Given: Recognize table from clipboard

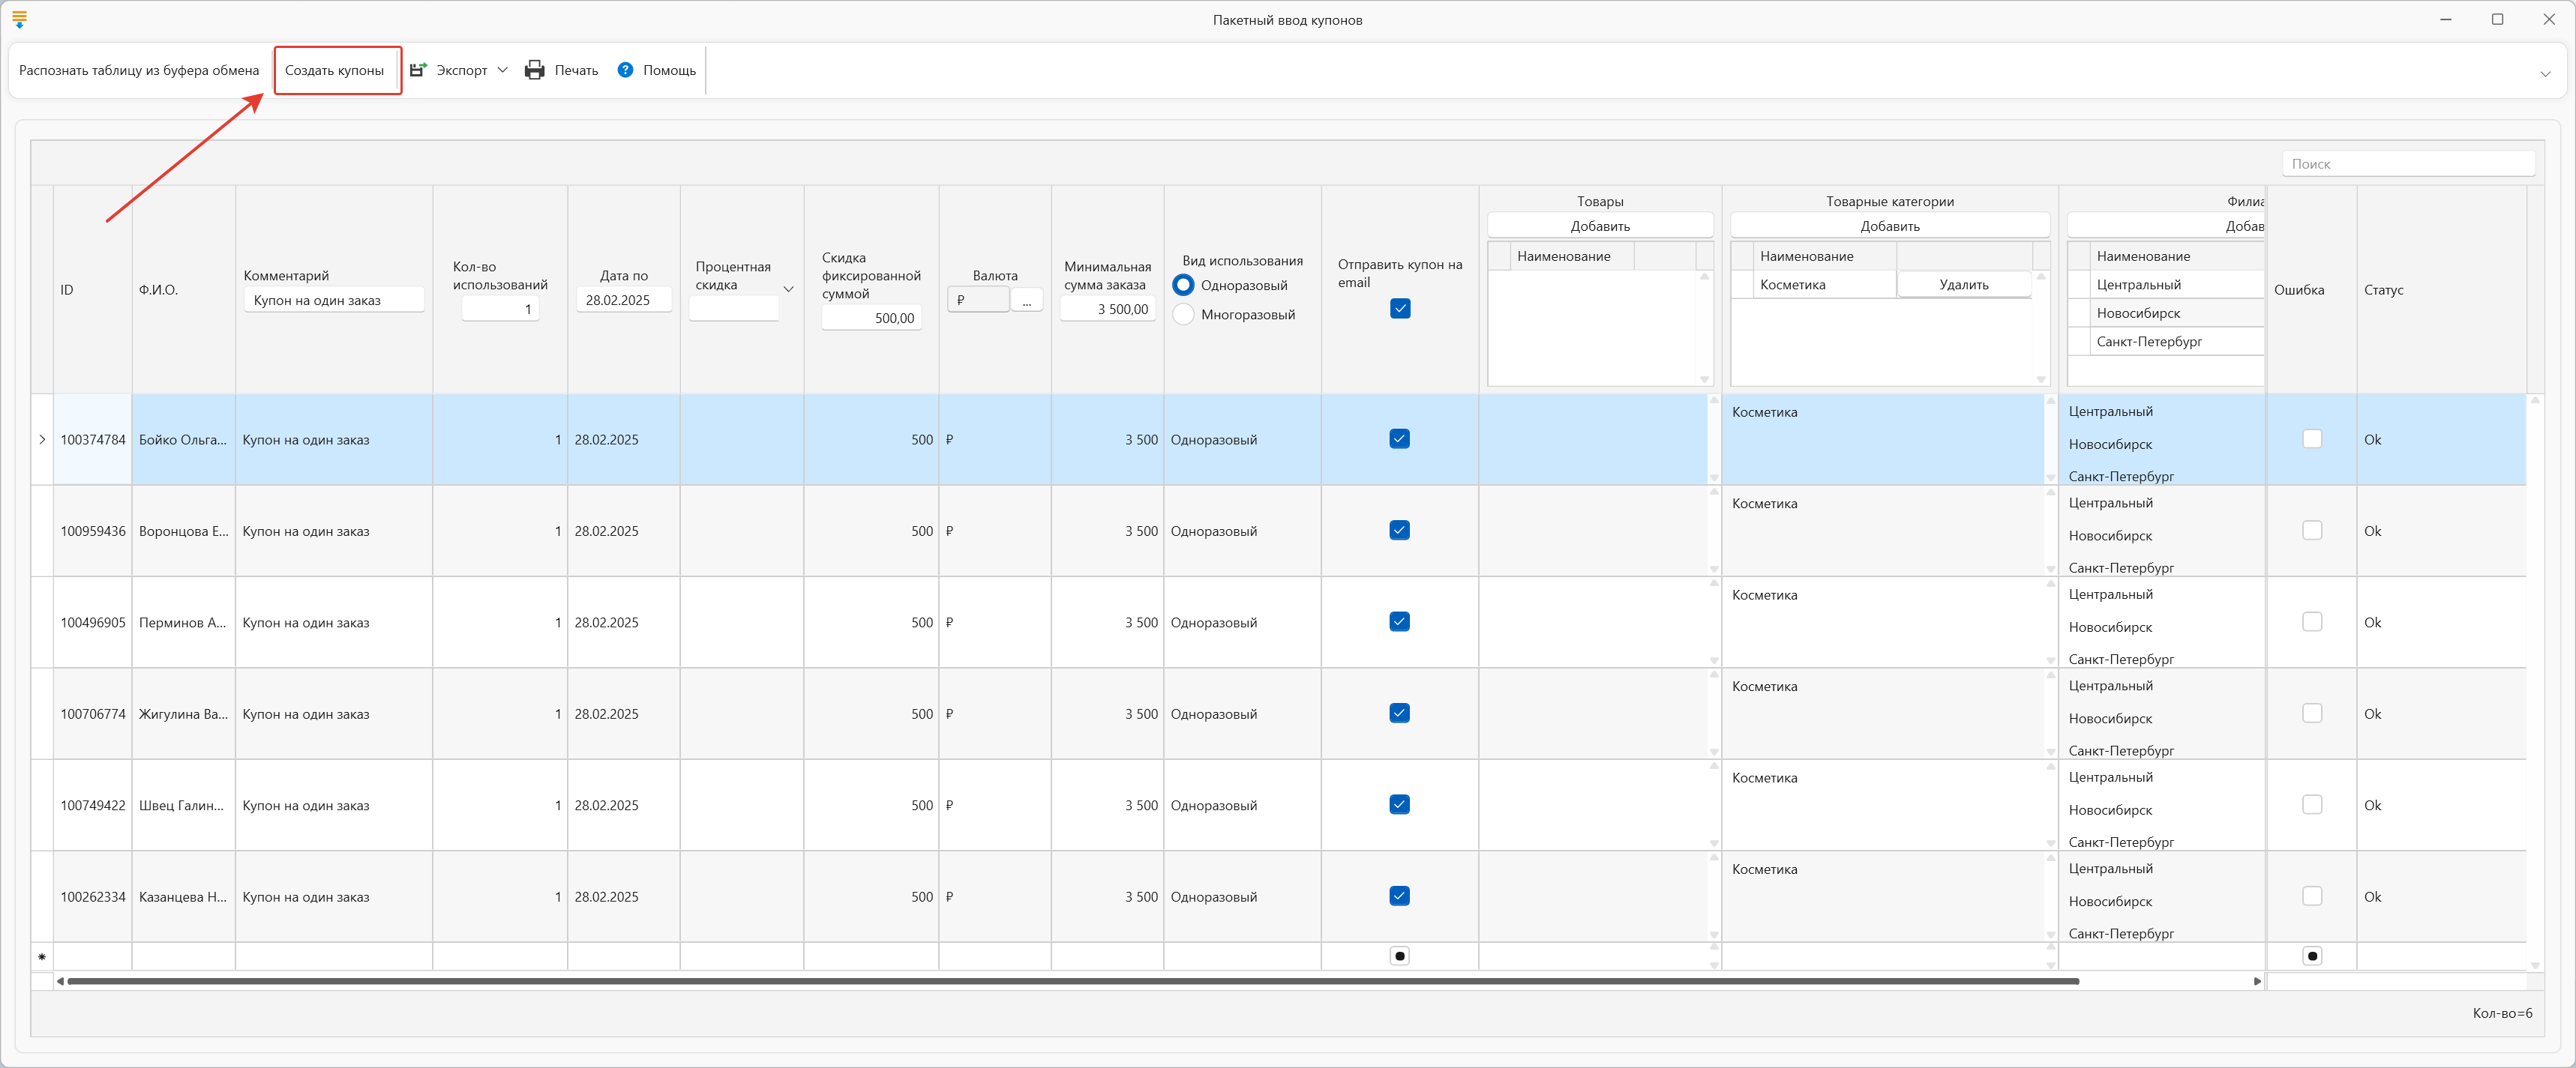Looking at the screenshot, I should (x=139, y=70).
